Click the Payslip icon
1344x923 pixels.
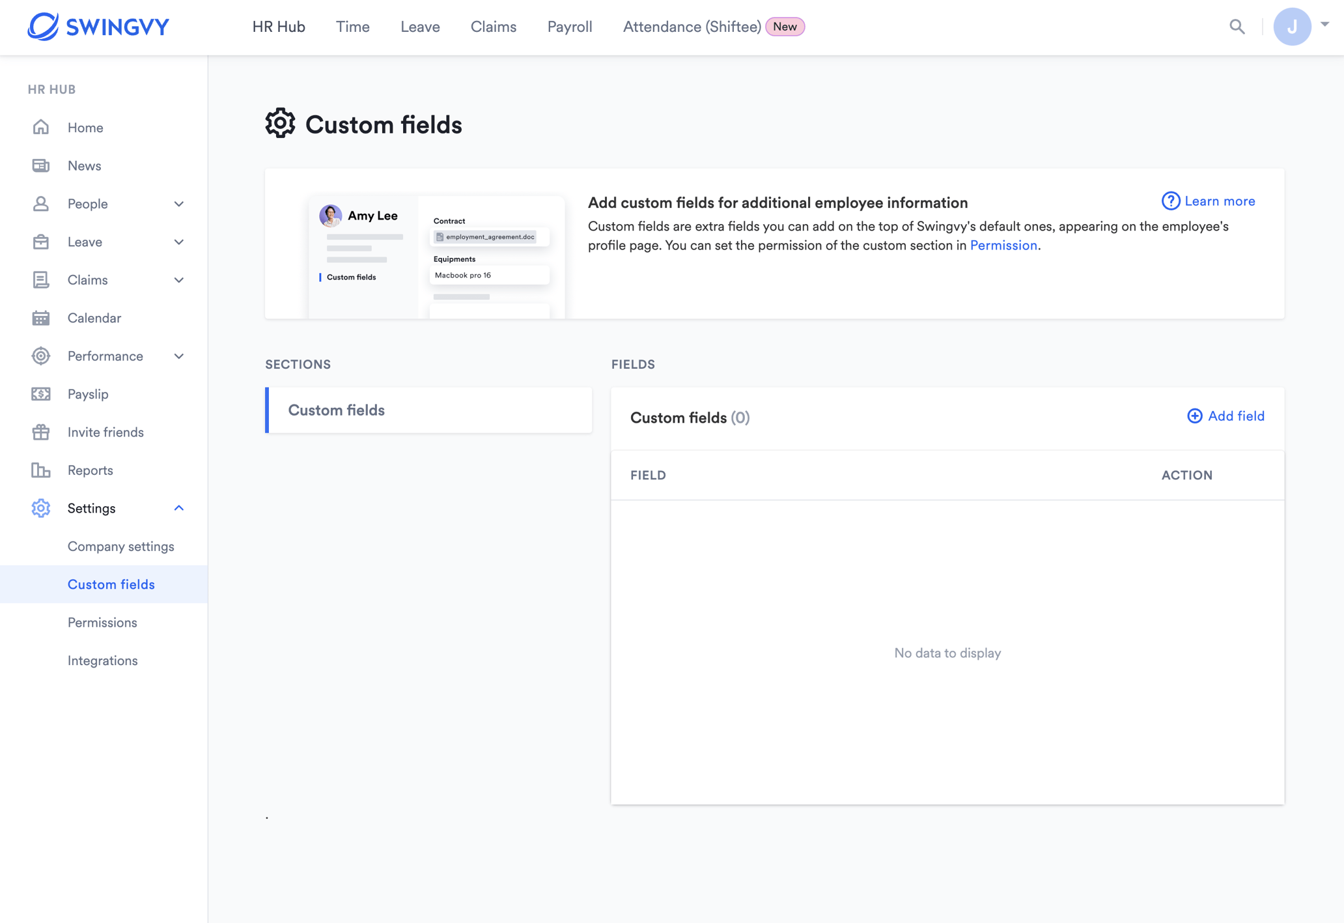coord(41,393)
